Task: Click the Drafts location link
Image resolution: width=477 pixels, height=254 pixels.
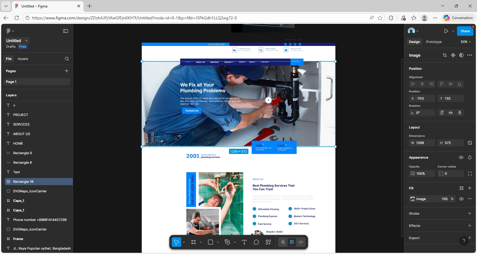Action: pos(11,47)
